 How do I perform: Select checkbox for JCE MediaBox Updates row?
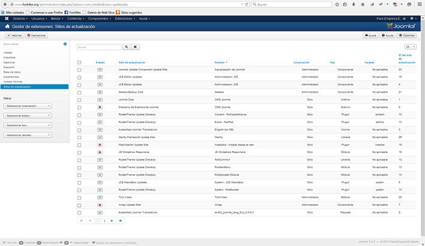(79, 183)
